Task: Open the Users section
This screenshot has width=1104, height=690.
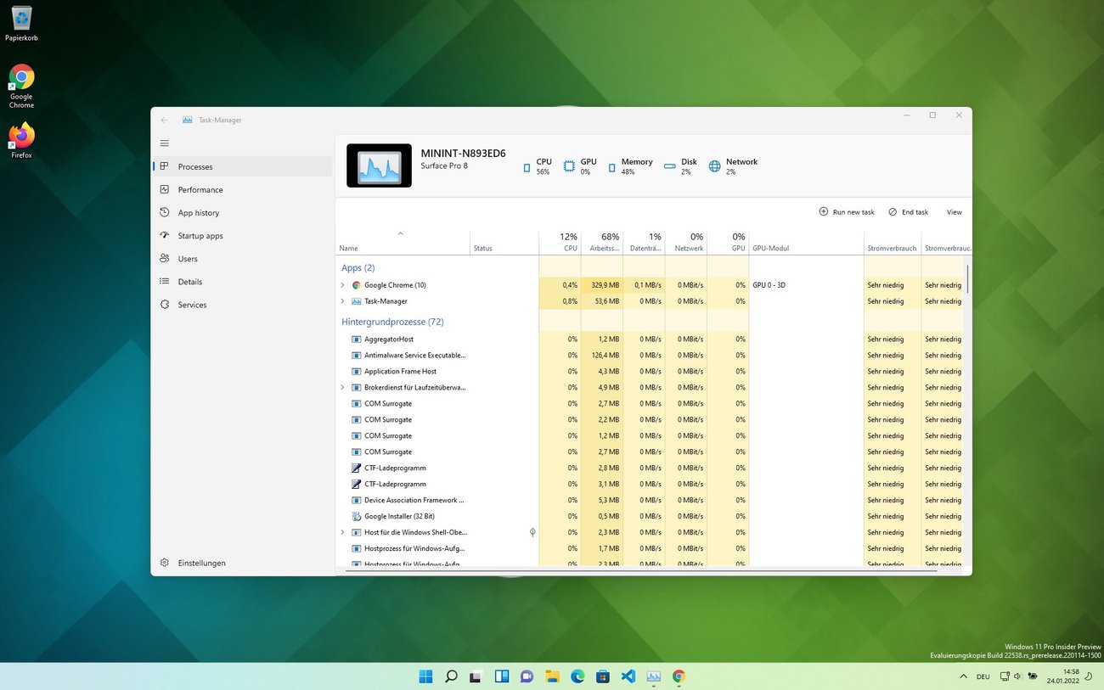Action: (x=188, y=258)
